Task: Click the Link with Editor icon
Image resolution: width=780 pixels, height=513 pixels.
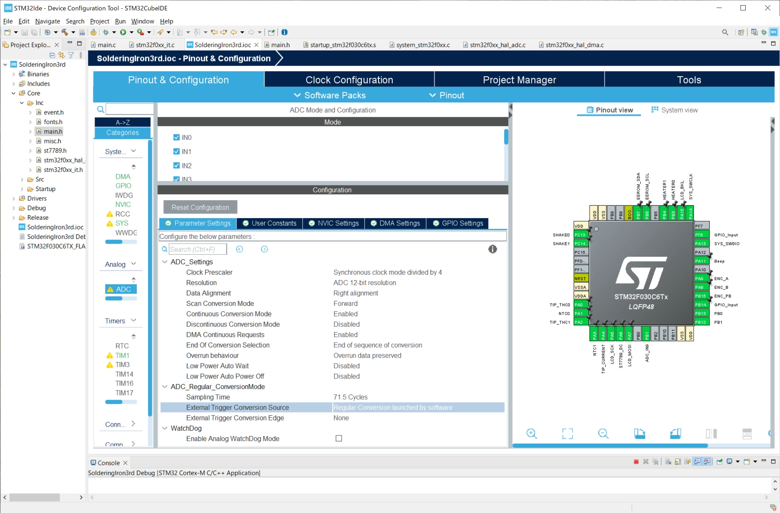Action: click(62, 55)
